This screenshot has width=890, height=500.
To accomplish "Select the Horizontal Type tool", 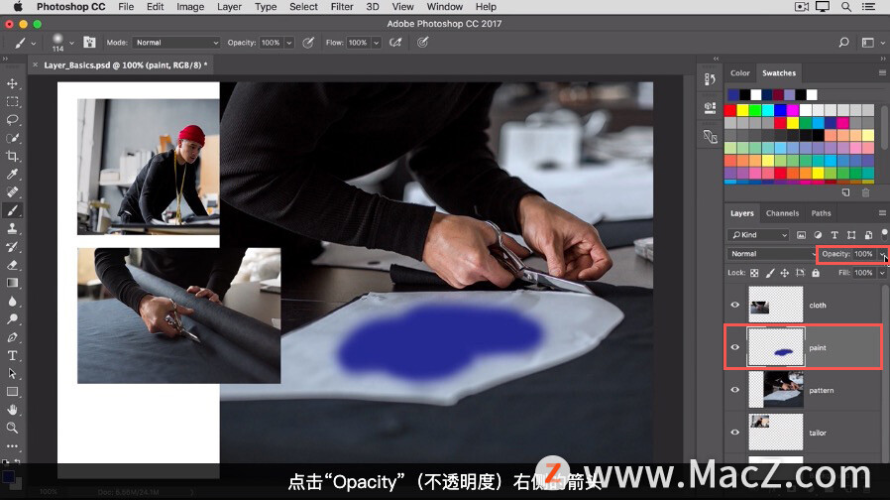I will pyautogui.click(x=13, y=356).
